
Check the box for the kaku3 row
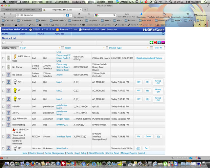(3, 82)
